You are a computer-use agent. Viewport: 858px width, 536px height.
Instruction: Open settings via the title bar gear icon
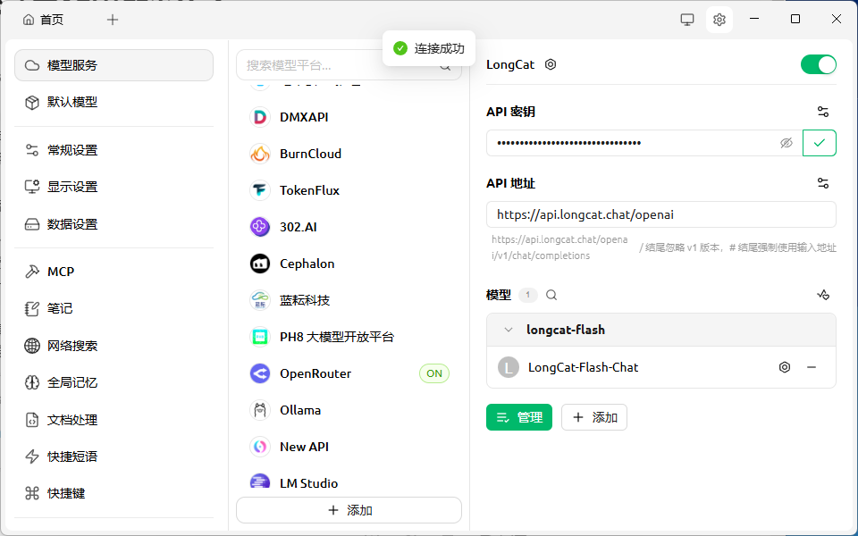pos(719,20)
